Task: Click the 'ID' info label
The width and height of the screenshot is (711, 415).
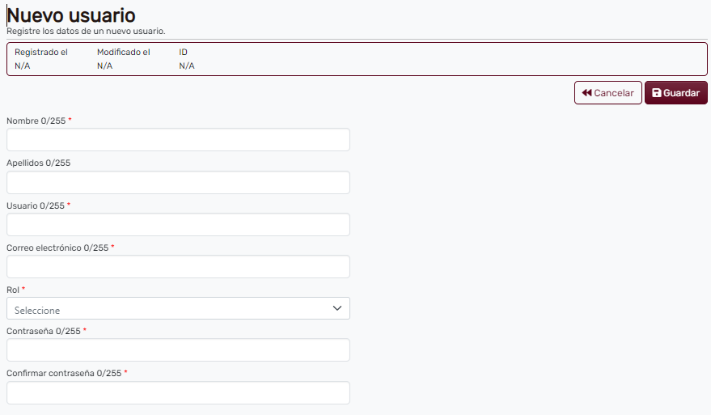Action: coord(183,53)
